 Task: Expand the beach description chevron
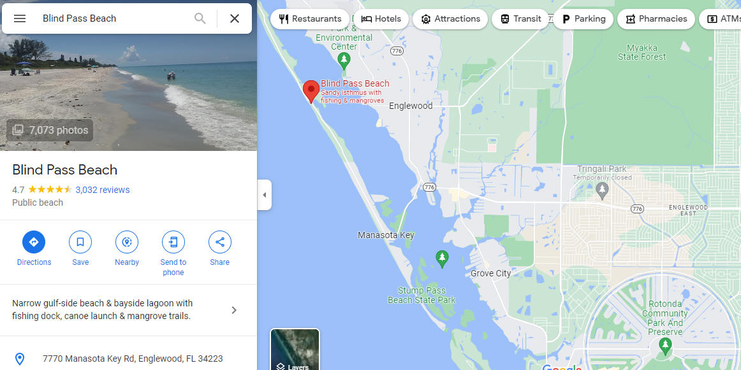click(234, 310)
